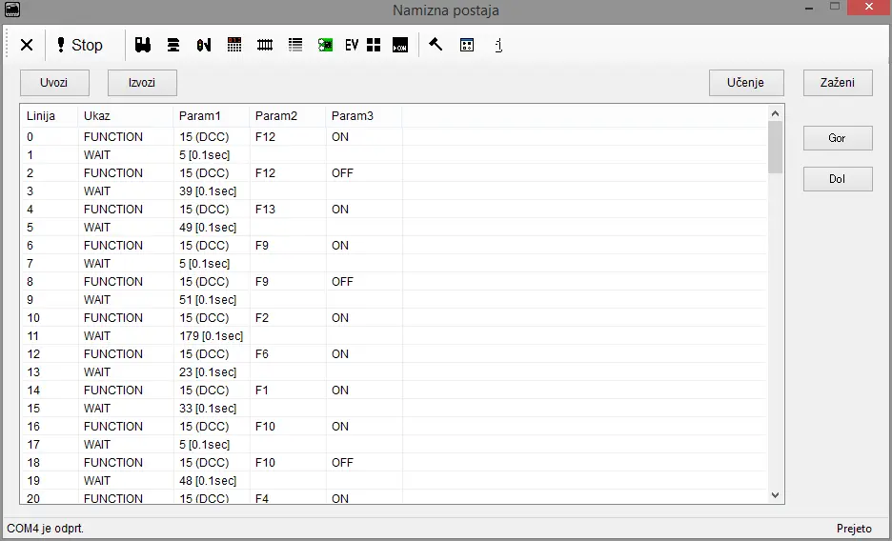This screenshot has height=541, width=892.
Task: Select row 11 with WAIT 179
Action: 210,336
